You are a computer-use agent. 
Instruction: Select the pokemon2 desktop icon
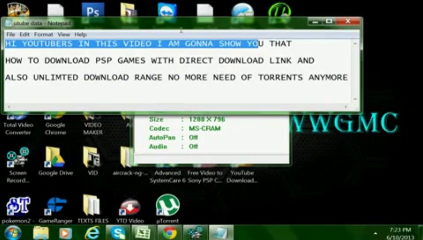click(x=18, y=209)
